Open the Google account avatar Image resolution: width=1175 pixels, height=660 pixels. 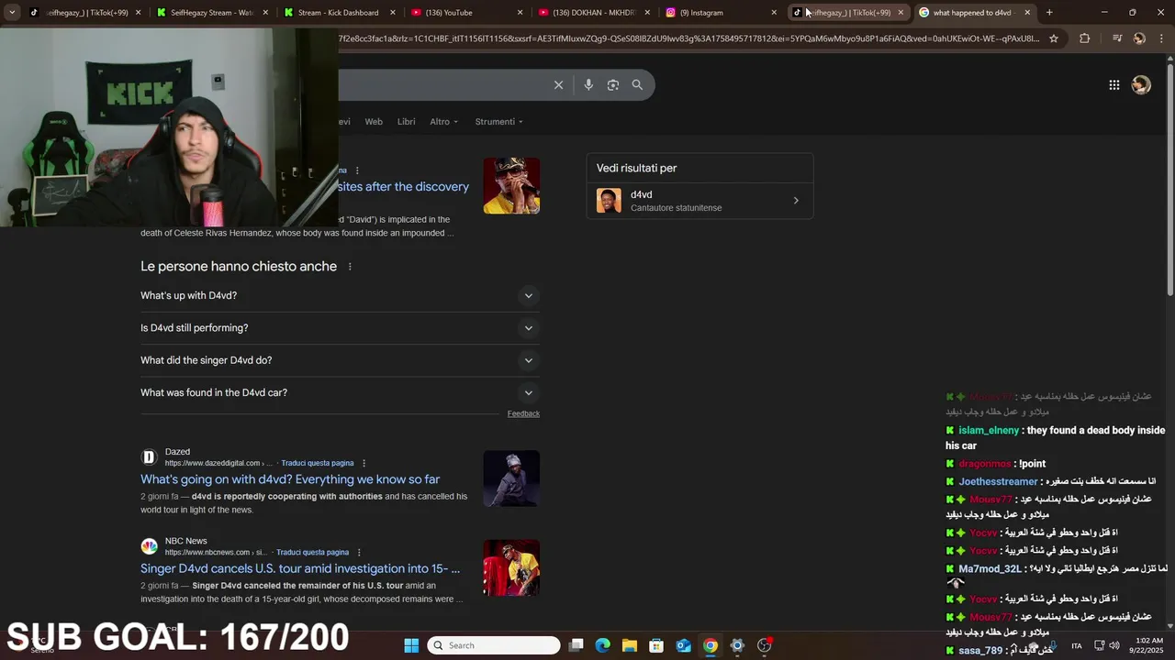point(1141,85)
